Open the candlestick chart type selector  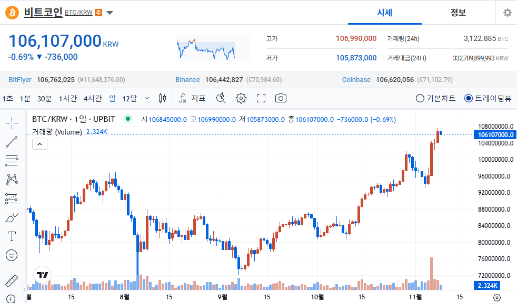pos(162,98)
